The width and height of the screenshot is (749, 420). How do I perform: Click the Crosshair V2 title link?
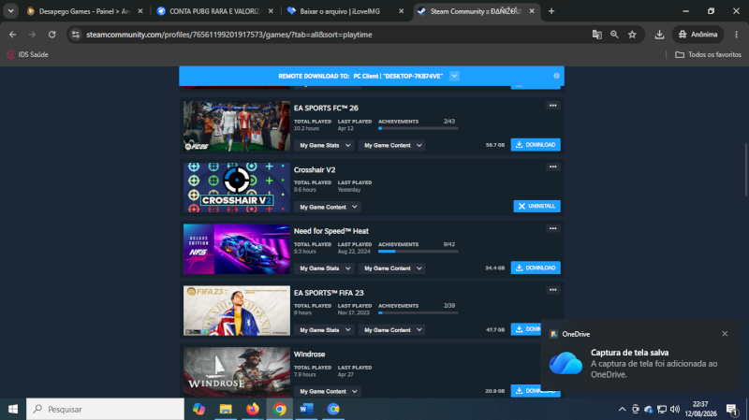coord(315,169)
